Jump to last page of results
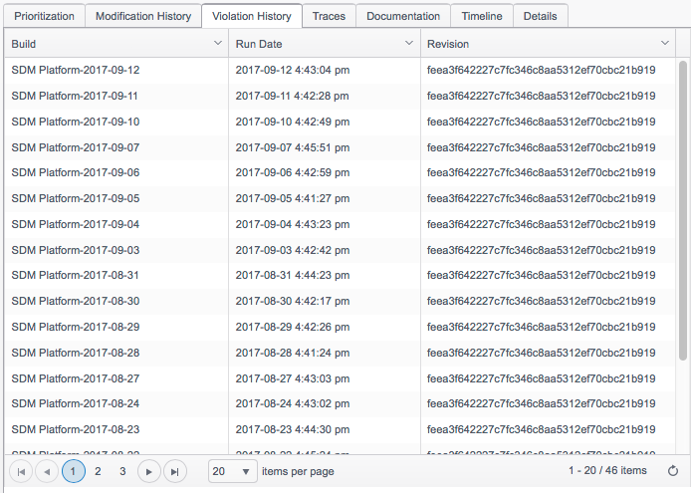Image resolution: width=691 pixels, height=493 pixels. point(175,471)
